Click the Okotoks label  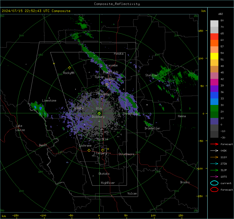104,174
